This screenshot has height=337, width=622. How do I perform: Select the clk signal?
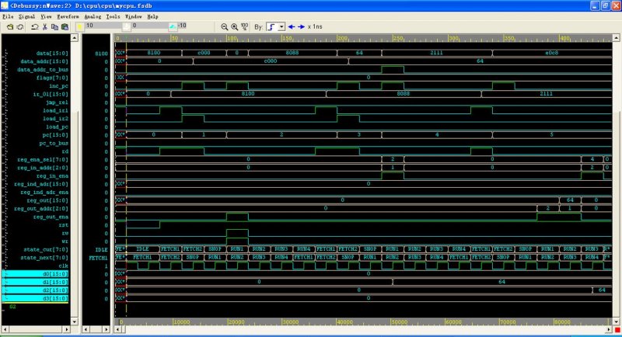point(63,266)
